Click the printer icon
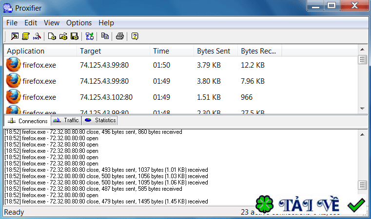Image resolution: width=371 pixels, height=219 pixels. (120, 36)
